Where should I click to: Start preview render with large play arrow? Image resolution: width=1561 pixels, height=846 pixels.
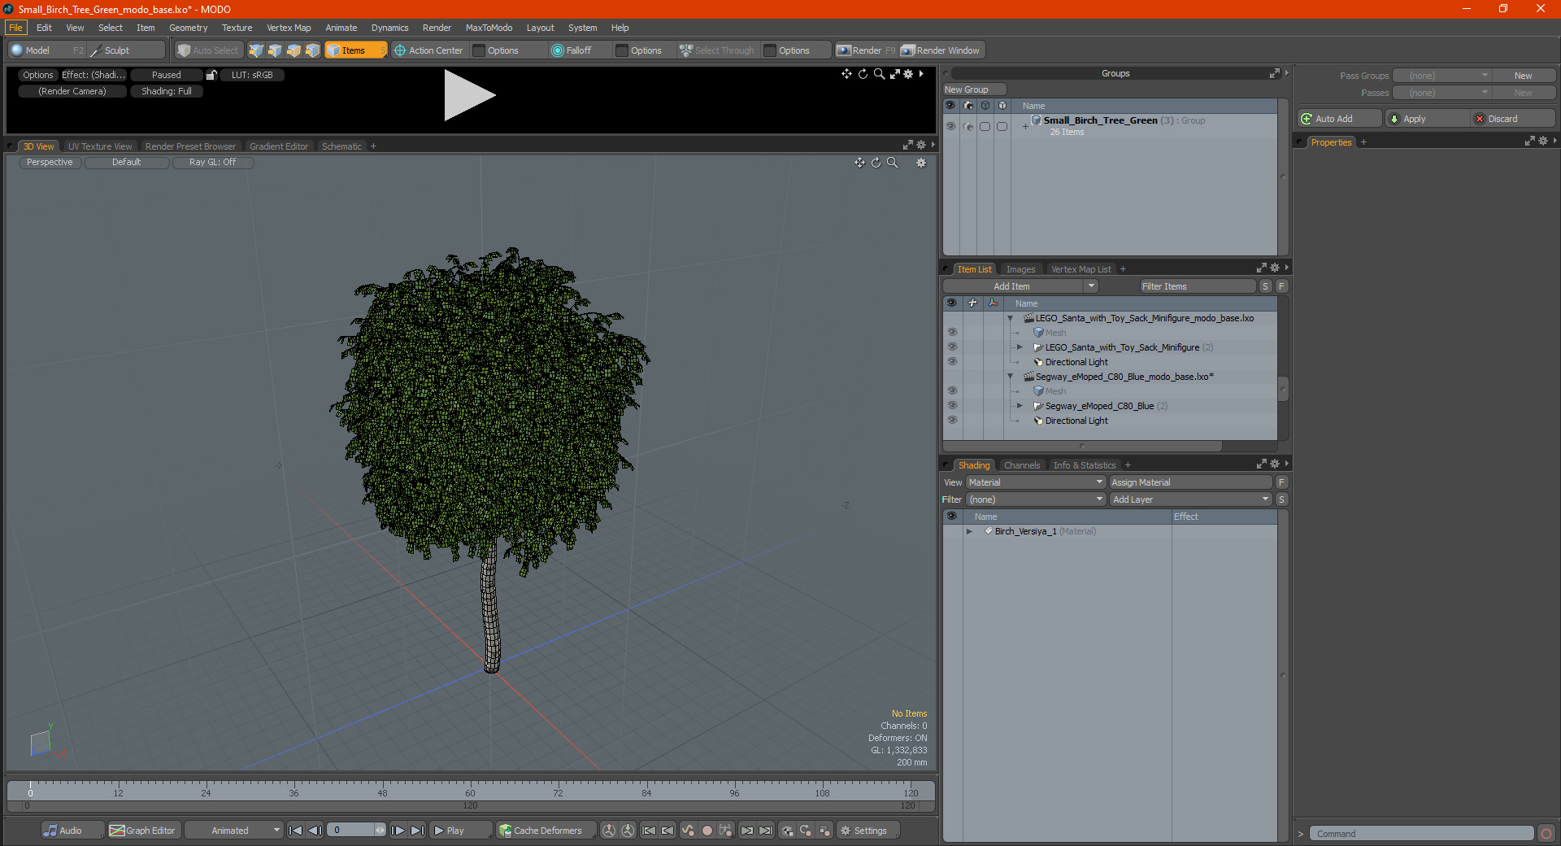tap(469, 95)
